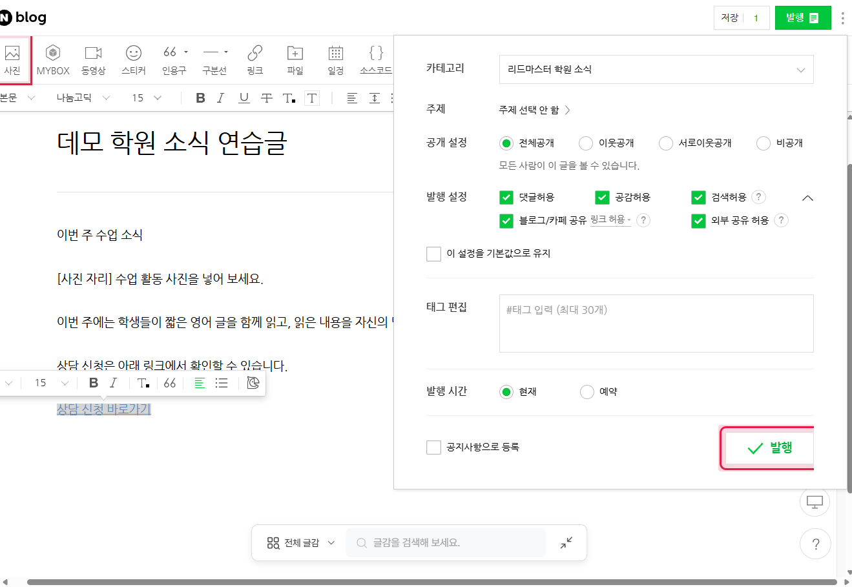Image resolution: width=852 pixels, height=587 pixels.
Task: Insert a 일정 schedule
Action: pyautogui.click(x=335, y=59)
